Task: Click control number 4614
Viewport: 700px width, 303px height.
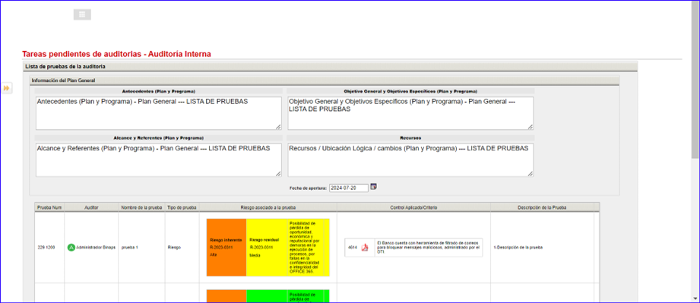Action: coord(352,248)
